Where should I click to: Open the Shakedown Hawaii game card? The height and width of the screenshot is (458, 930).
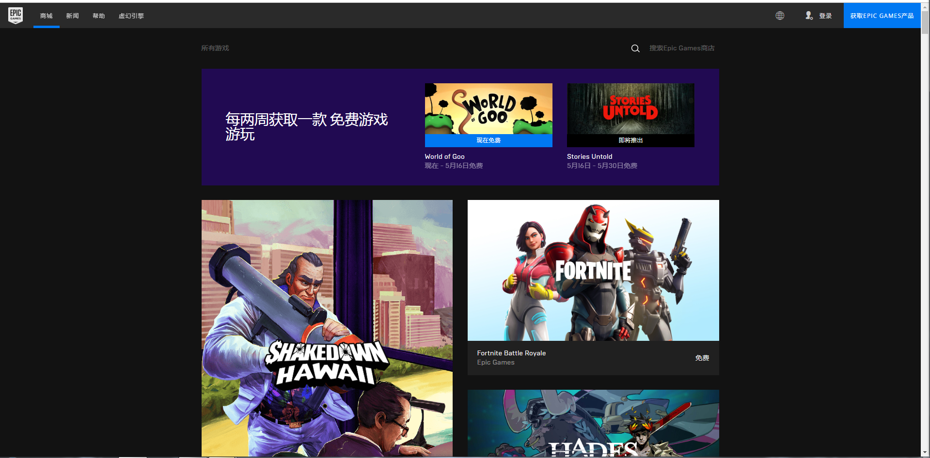327,328
